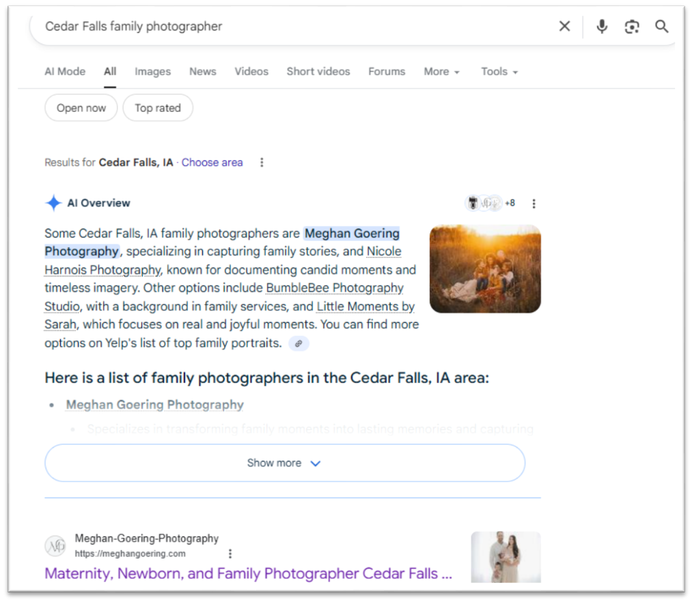Click the golden field family photo thumbnail
This screenshot has height=602, width=692.
point(485,269)
